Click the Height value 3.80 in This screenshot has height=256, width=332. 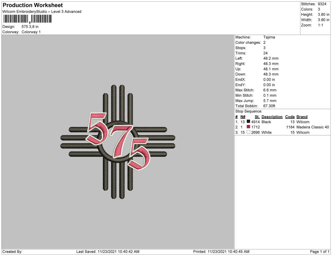click(x=324, y=15)
